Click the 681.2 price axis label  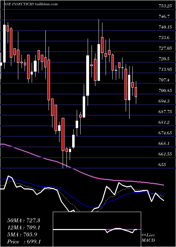click(164, 122)
